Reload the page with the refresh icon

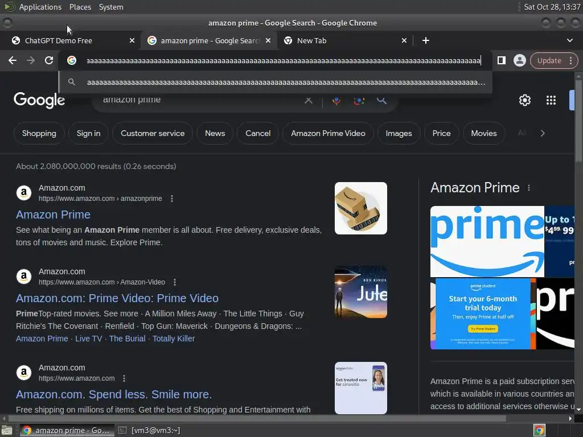tap(49, 60)
